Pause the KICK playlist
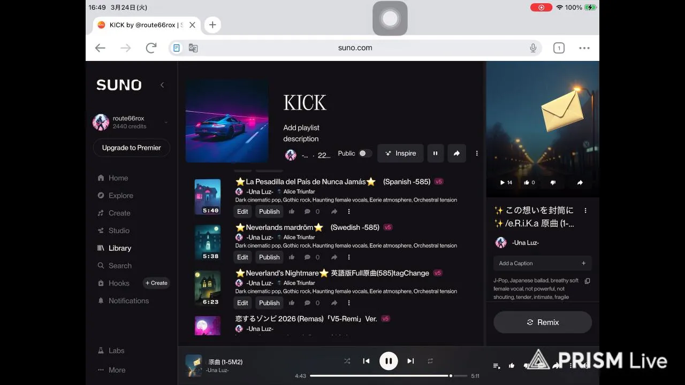This screenshot has height=385, width=685. (435, 153)
